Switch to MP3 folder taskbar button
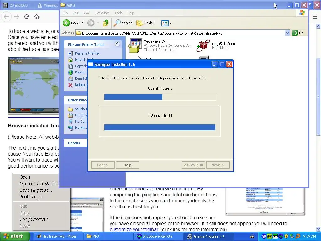 (x=108, y=237)
